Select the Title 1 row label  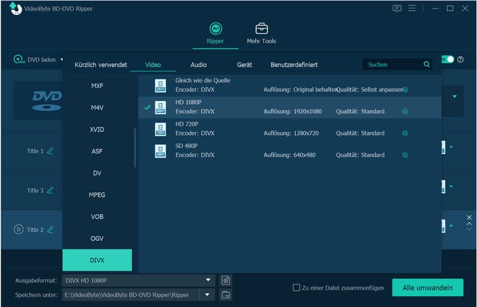pos(35,151)
